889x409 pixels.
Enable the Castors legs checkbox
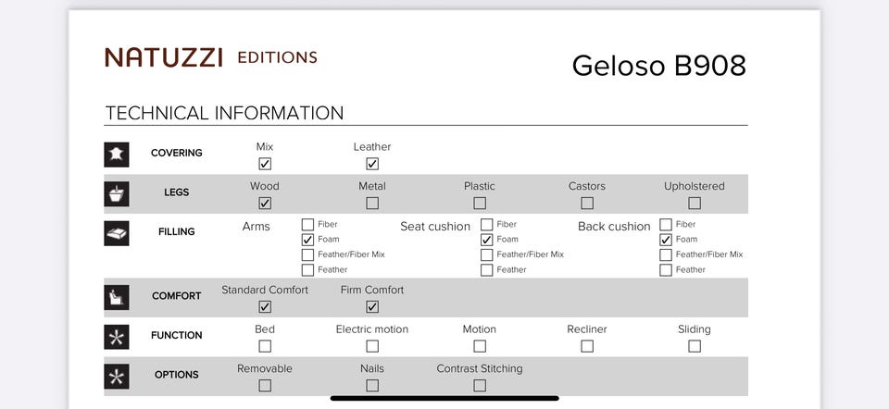tap(587, 203)
